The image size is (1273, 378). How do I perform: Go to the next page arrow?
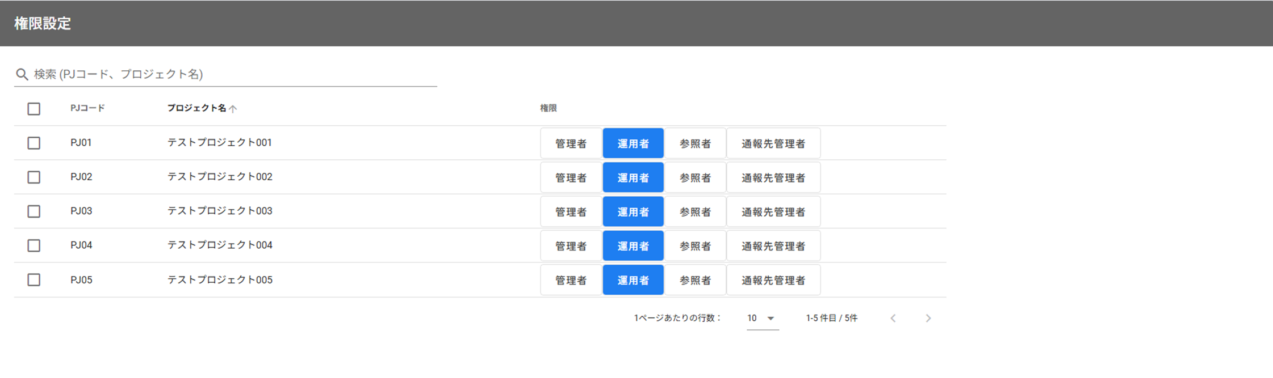(x=928, y=318)
